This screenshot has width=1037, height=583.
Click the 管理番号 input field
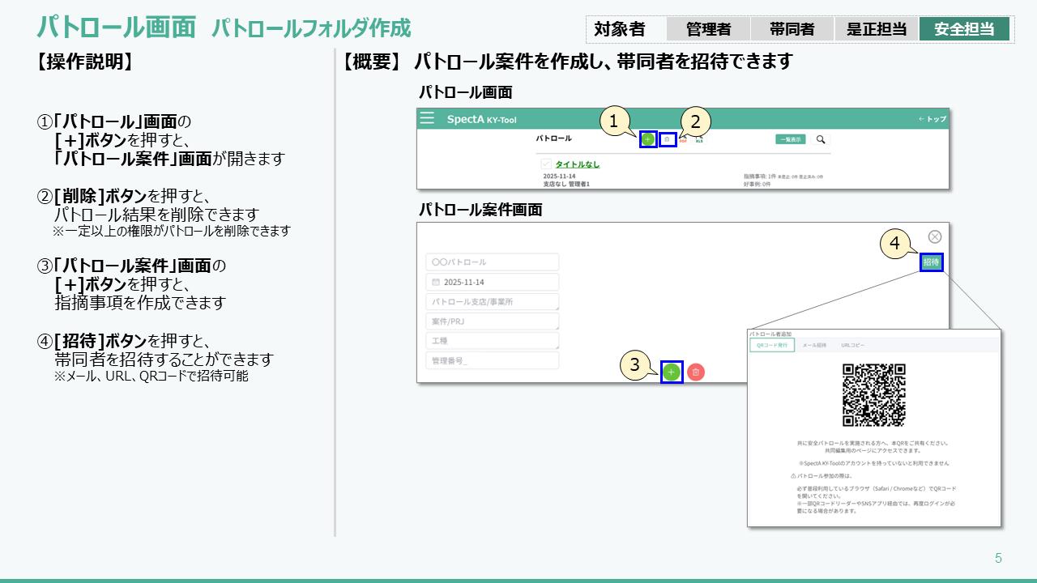pyautogui.click(x=492, y=360)
